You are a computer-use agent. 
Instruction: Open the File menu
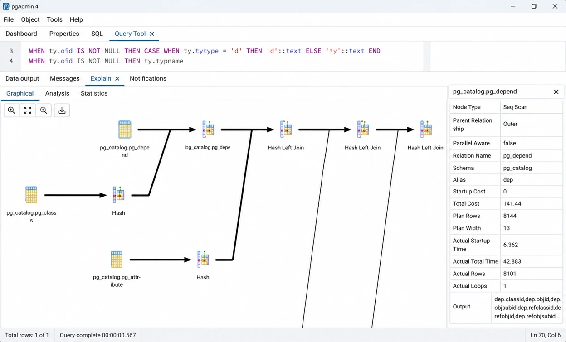(9, 19)
